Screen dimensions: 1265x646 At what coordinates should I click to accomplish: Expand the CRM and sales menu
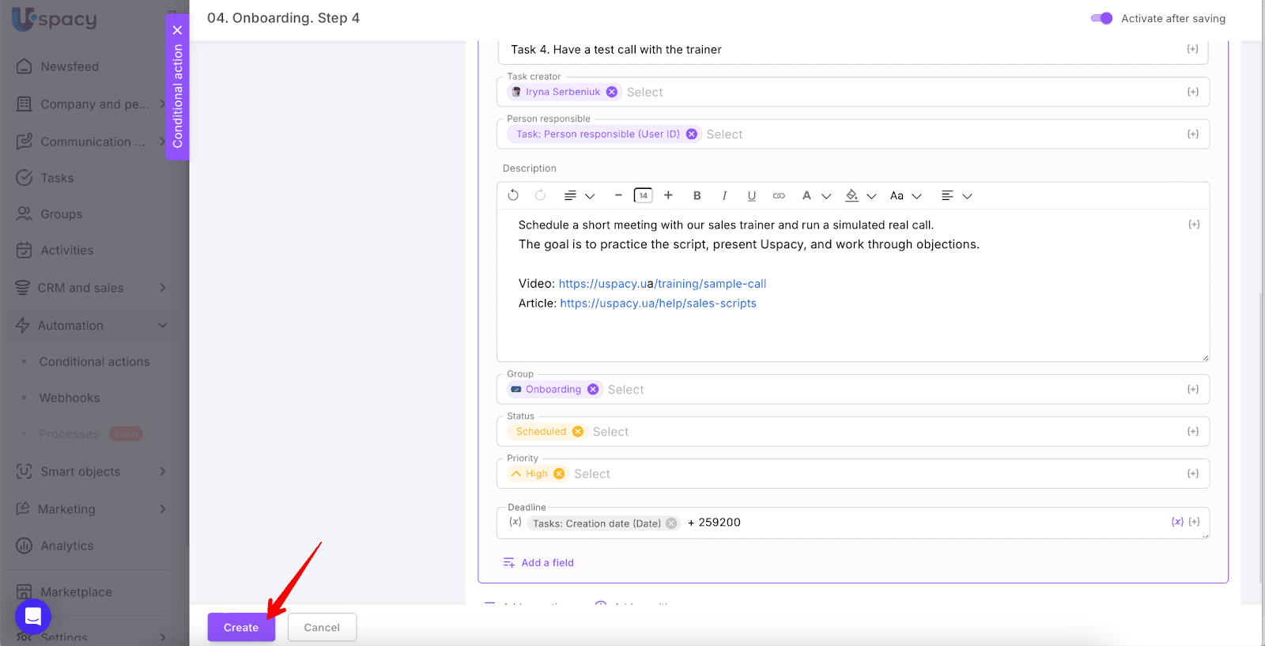click(163, 288)
